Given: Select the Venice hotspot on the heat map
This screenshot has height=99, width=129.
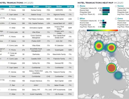Looking at the screenshot, I should (x=111, y=47).
